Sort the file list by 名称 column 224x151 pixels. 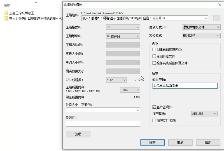tap(7, 5)
